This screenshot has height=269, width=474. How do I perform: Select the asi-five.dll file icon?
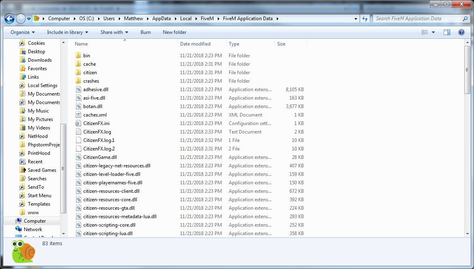point(78,98)
